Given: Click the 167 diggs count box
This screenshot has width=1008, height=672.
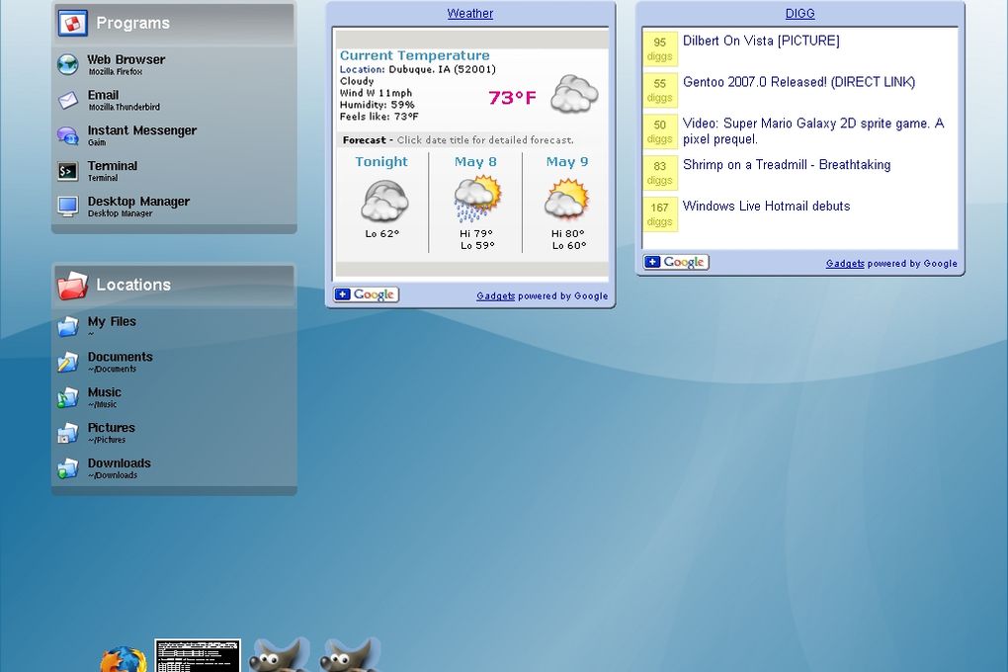Looking at the screenshot, I should pyautogui.click(x=659, y=213).
